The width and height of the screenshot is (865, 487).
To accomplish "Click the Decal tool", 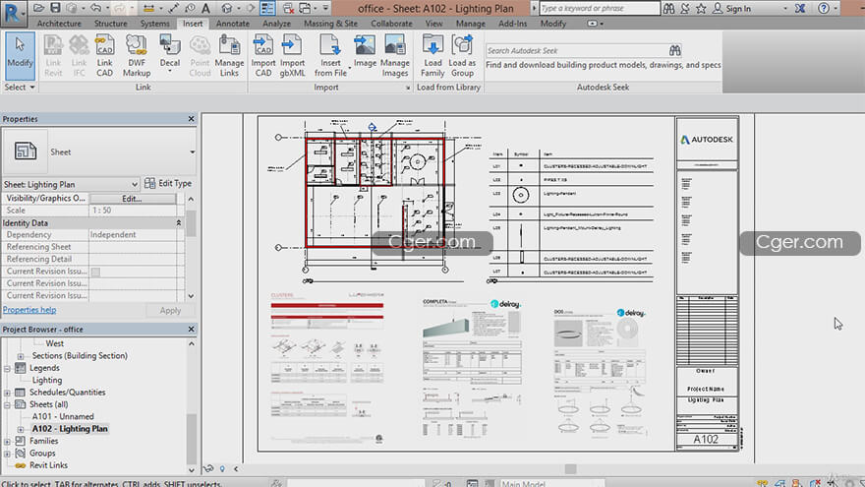I will click(170, 54).
